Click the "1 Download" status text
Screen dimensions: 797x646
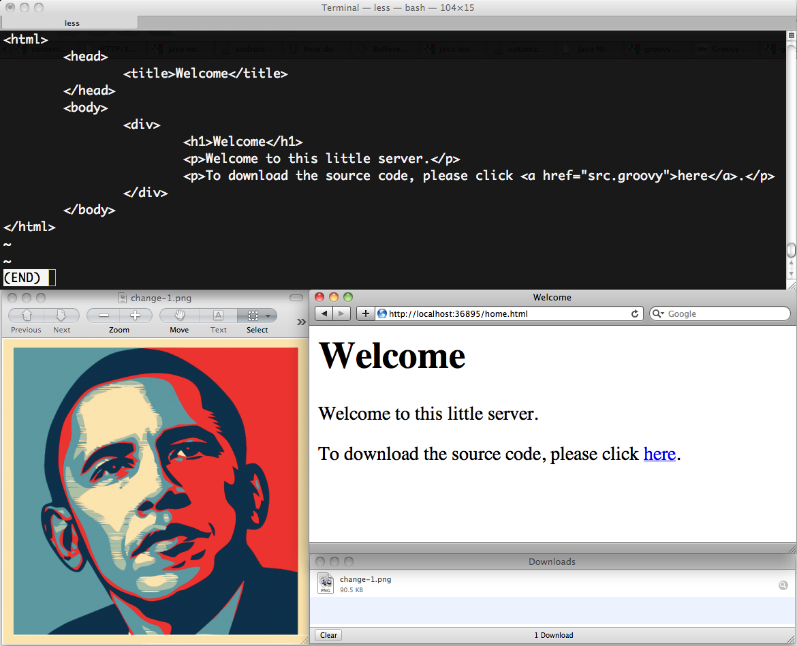click(554, 635)
